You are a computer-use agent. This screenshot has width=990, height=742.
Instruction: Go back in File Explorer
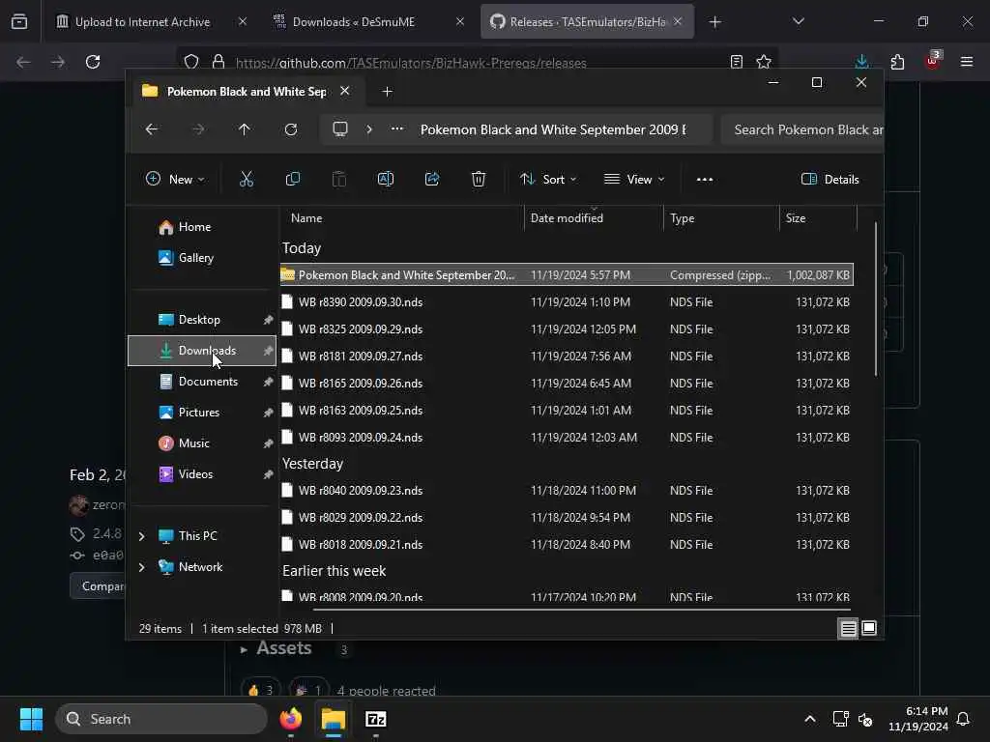(x=152, y=129)
